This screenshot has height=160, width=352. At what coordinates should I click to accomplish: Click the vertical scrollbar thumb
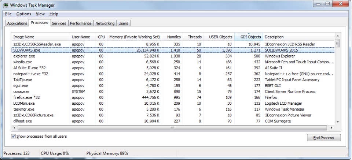point(338,43)
